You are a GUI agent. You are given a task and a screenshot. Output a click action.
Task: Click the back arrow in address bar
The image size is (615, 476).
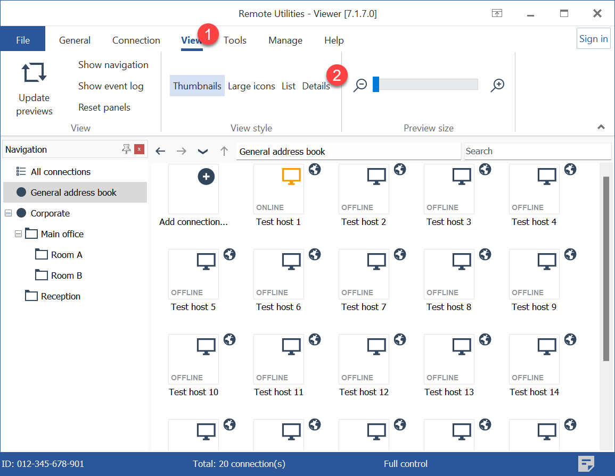[160, 151]
